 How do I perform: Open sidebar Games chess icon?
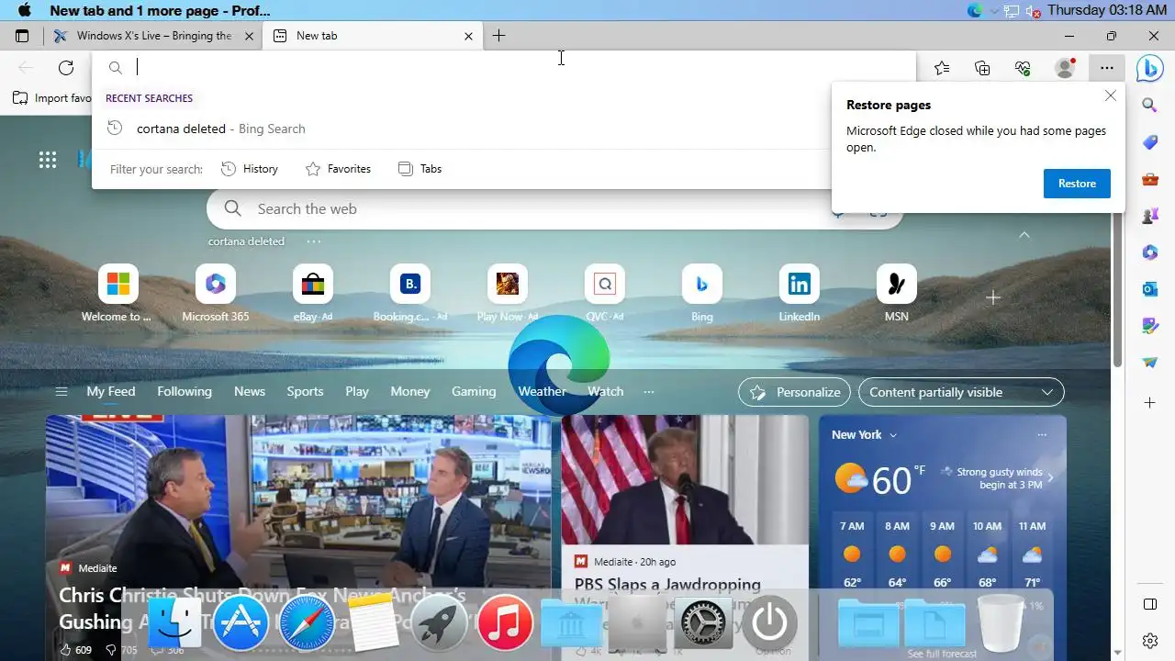click(1149, 217)
